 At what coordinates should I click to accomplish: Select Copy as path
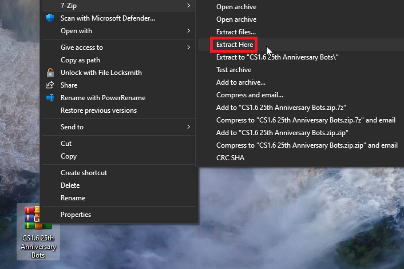80,60
